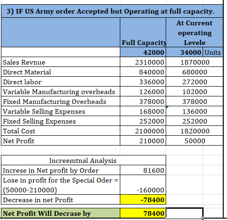Viewport: 227px width, 220px height.
Task: Click the 'Full Capacity' column header
Action: 143,32
